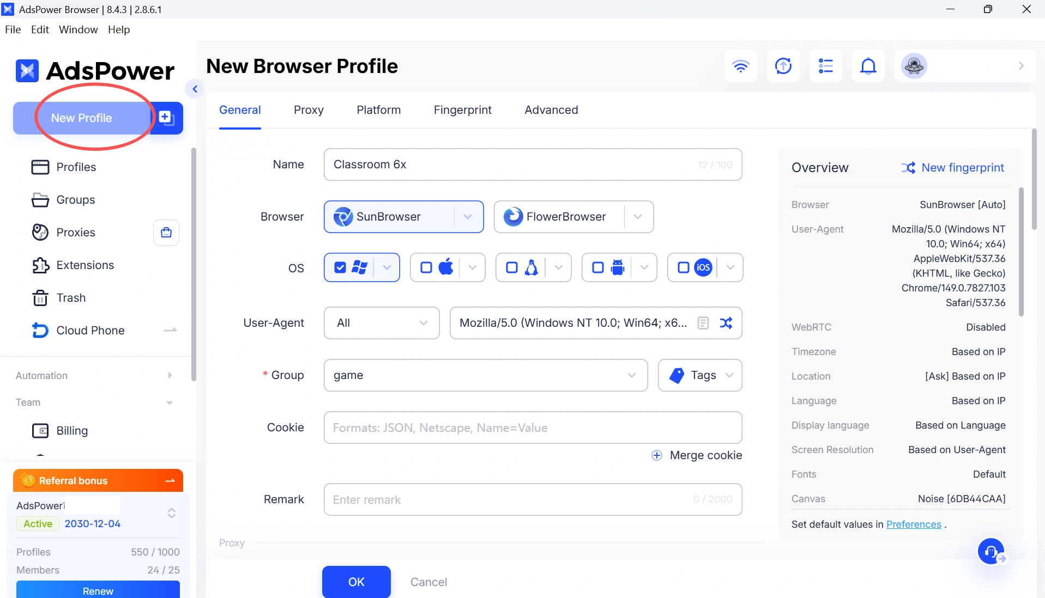
Task: Go to Groups in sidebar
Action: pyautogui.click(x=75, y=200)
